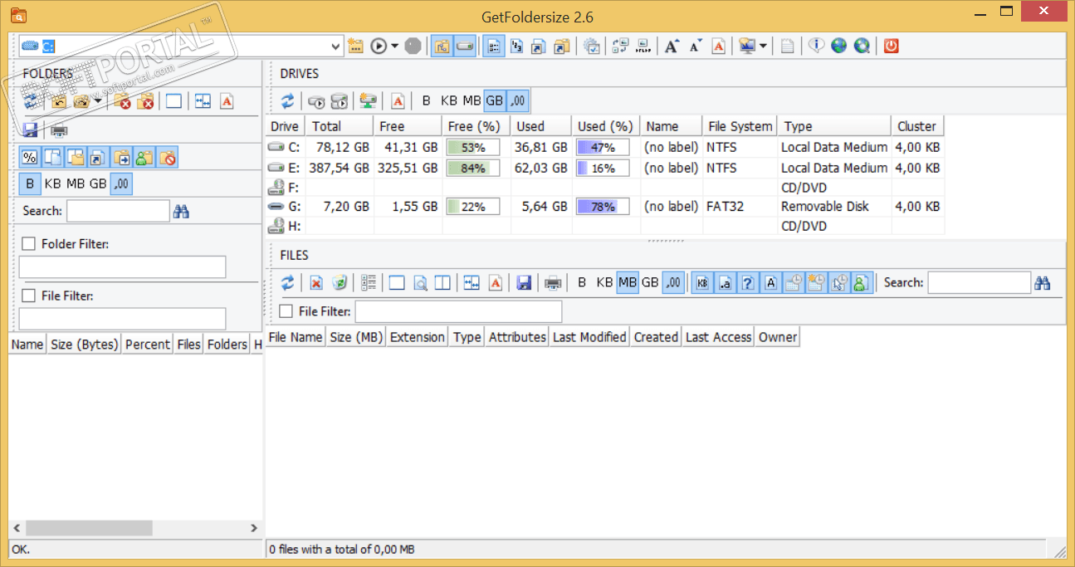Viewport: 1075px width, 567px height.
Task: Toggle decimals ,00 in Drives toolbar
Action: [x=518, y=101]
